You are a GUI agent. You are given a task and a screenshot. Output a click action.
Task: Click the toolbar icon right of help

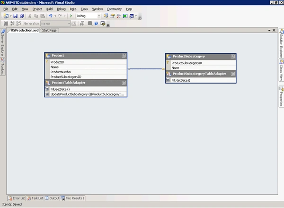[x=103, y=23]
